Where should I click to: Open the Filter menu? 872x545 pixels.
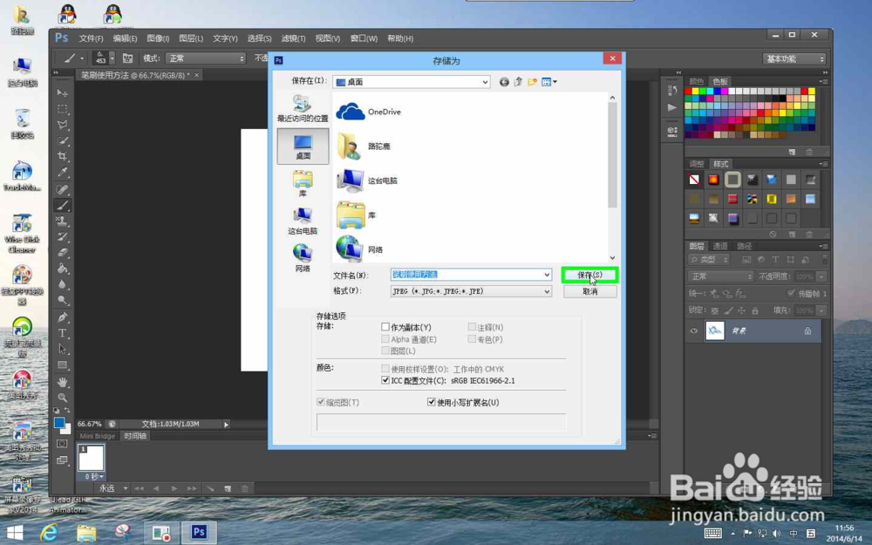click(293, 38)
